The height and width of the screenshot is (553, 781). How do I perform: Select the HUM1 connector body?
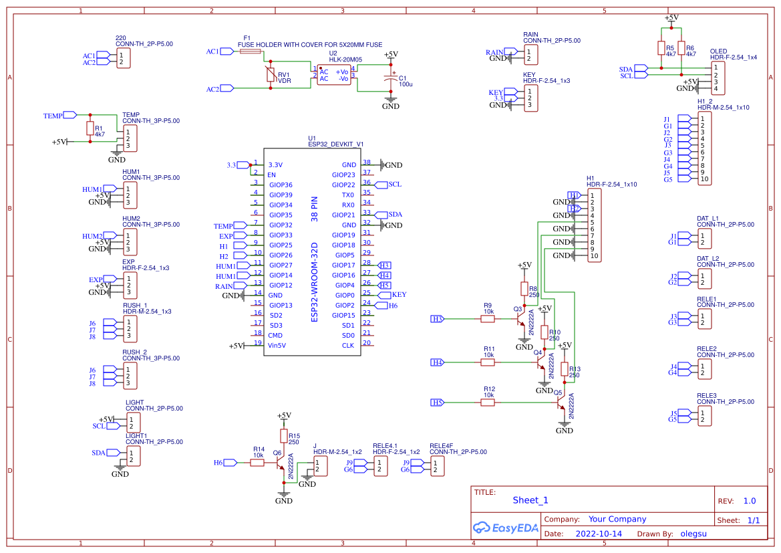tap(130, 195)
